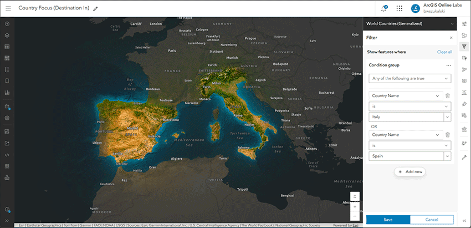
Task: Open Properties sliders icon in right toolbar
Action: 464,24
